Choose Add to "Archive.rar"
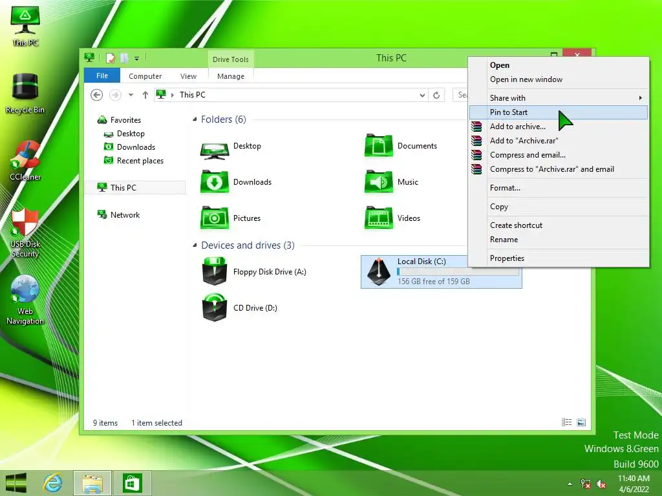 tap(558, 141)
